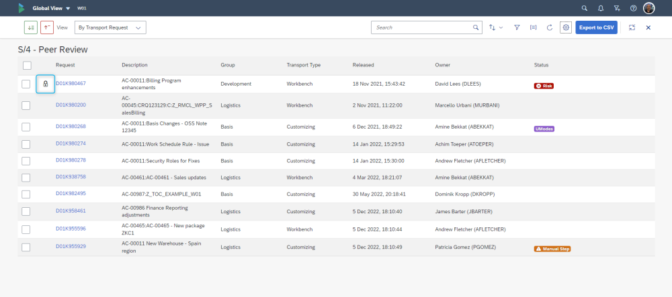Refresh the transport request list

550,27
